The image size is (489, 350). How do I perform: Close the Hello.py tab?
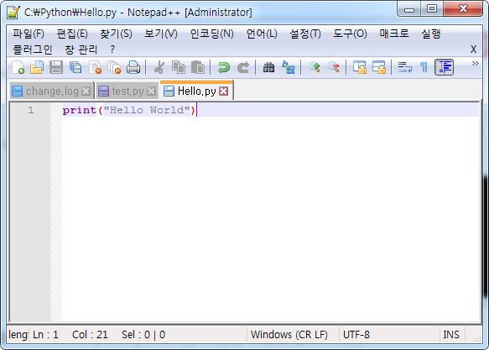click(224, 91)
